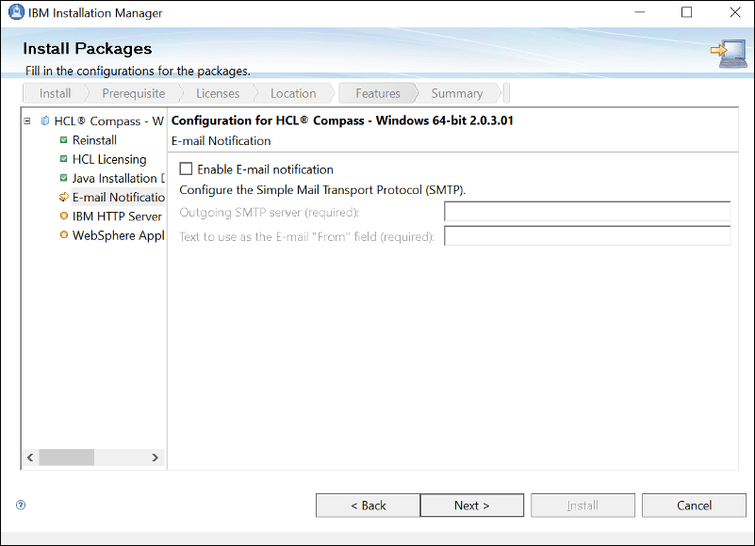Click the E-mail "From" field label
The width and height of the screenshot is (755, 546).
(306, 236)
